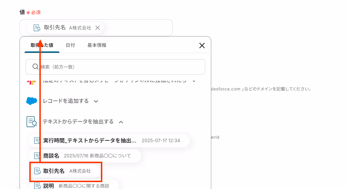Select 取引先名 A株式会社 from the list
The image size is (346, 189).
[x=66, y=171]
